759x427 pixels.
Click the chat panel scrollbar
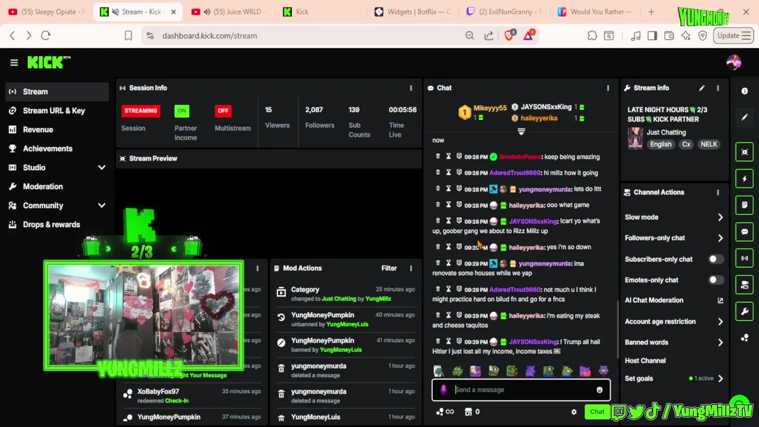(x=617, y=329)
